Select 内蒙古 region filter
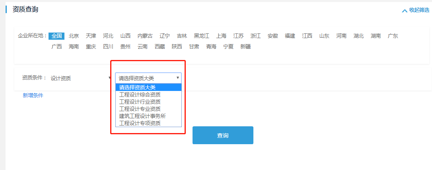 (x=145, y=36)
